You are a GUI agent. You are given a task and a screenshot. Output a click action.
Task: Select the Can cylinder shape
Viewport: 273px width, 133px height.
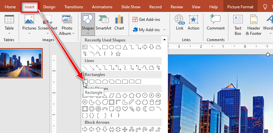[x=152, y=102]
